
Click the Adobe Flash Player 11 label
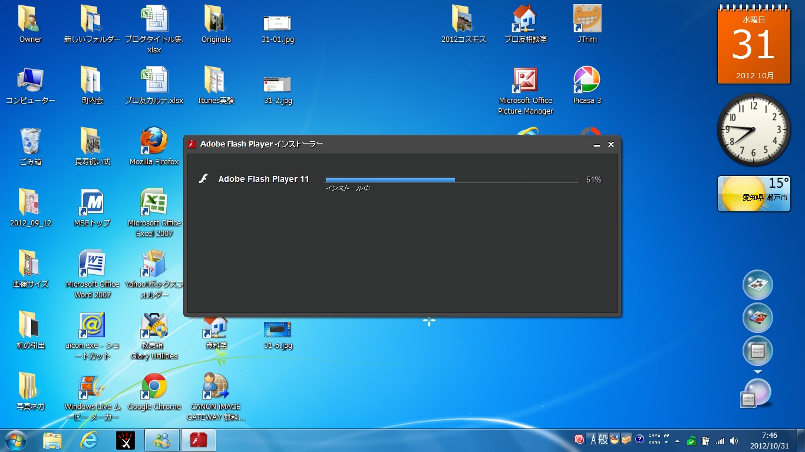tap(263, 179)
